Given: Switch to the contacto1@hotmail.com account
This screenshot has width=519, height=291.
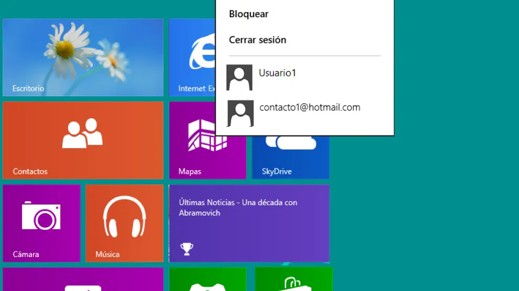Looking at the screenshot, I should point(310,107).
